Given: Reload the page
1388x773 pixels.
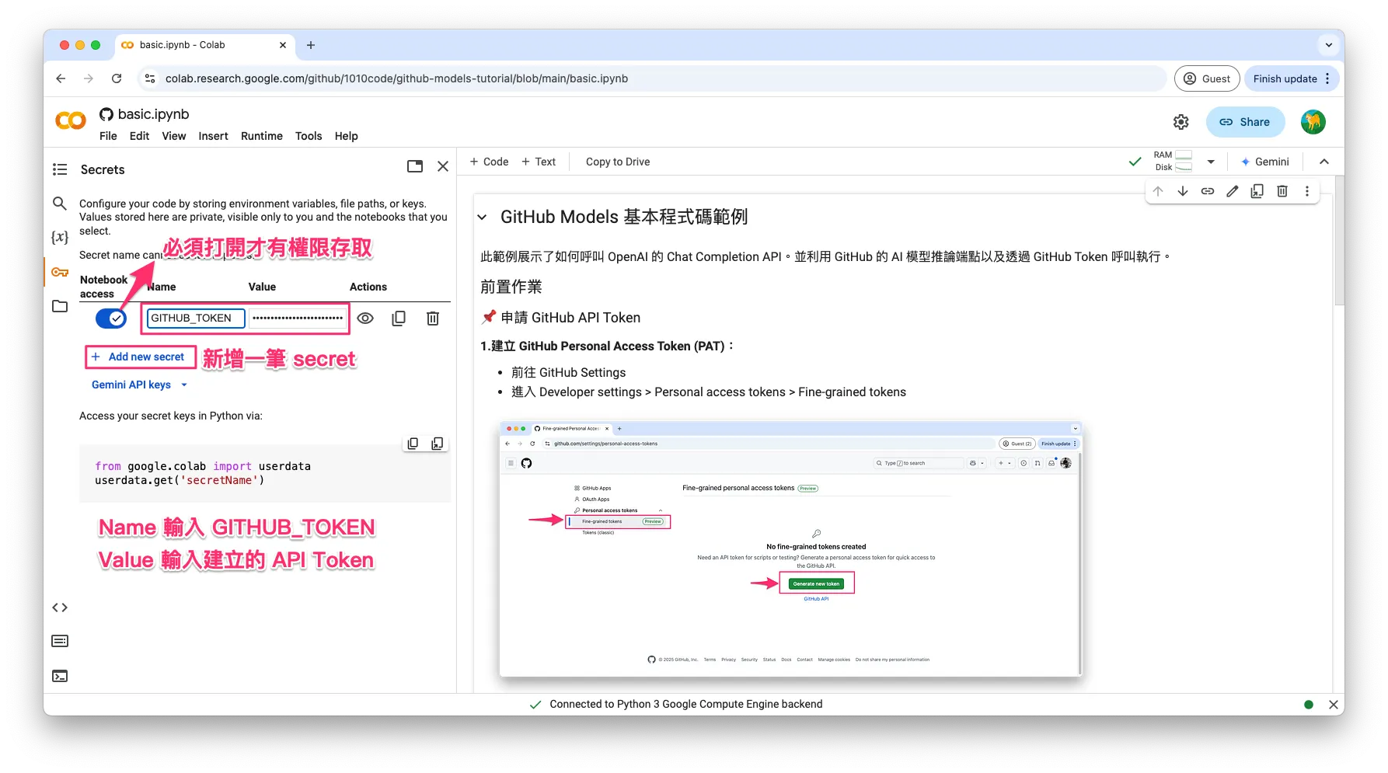Looking at the screenshot, I should [x=117, y=78].
